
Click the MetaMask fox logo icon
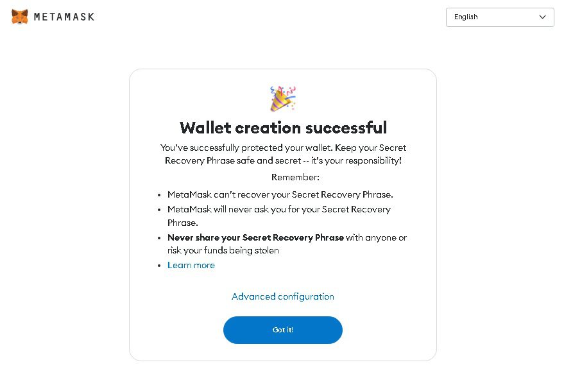(20, 17)
